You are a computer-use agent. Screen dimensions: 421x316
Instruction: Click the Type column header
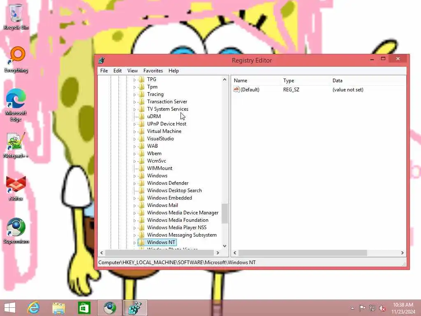tap(306, 81)
